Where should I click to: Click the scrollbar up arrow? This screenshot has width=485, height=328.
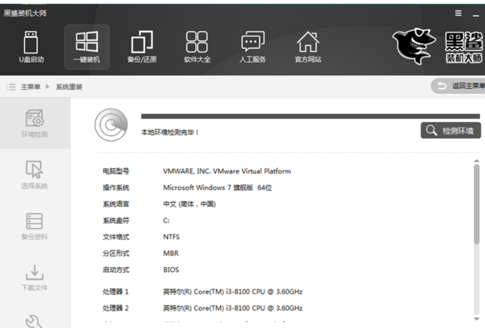point(476,160)
